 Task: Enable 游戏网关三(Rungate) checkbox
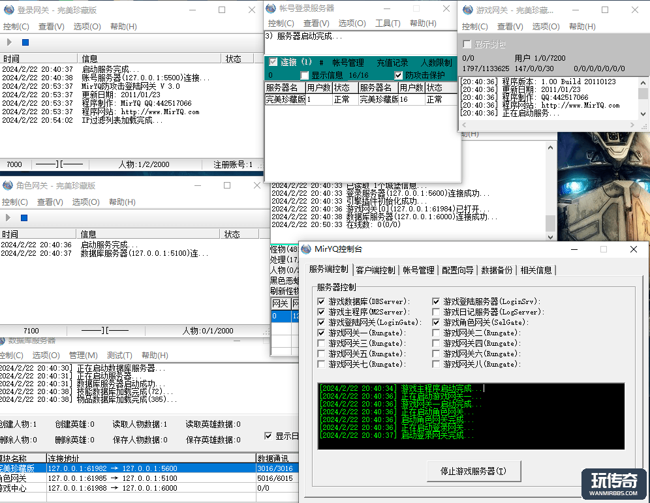[321, 343]
